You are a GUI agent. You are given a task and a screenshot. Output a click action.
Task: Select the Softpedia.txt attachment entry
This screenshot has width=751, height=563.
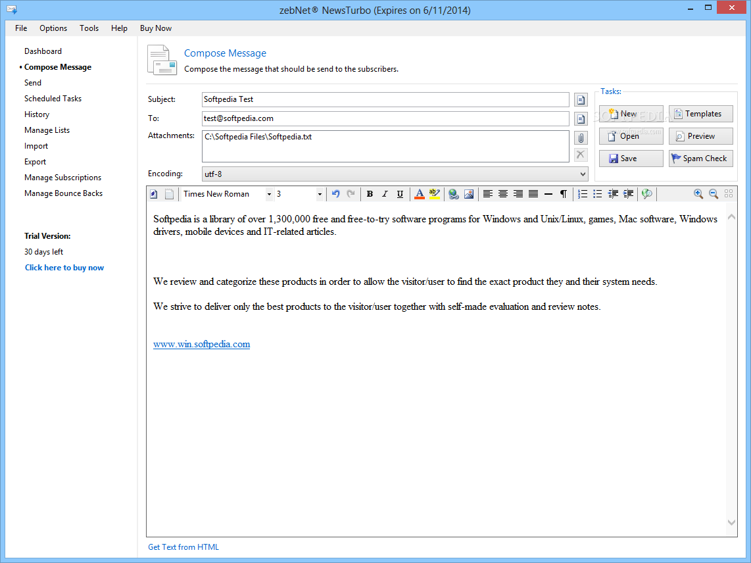pos(258,137)
